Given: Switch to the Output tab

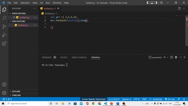Looking at the screenshot, I should click(x=64, y=57).
